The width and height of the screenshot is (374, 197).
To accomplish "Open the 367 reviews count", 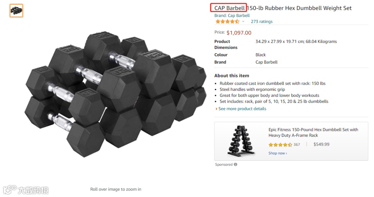I will point(297,144).
